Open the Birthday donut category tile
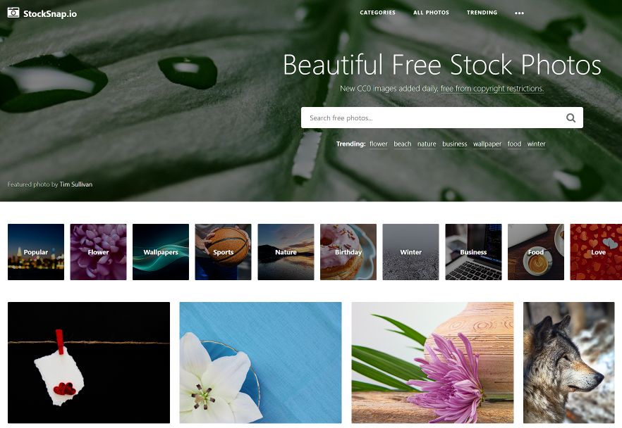Image resolution: width=622 pixels, height=428 pixels. (x=348, y=252)
